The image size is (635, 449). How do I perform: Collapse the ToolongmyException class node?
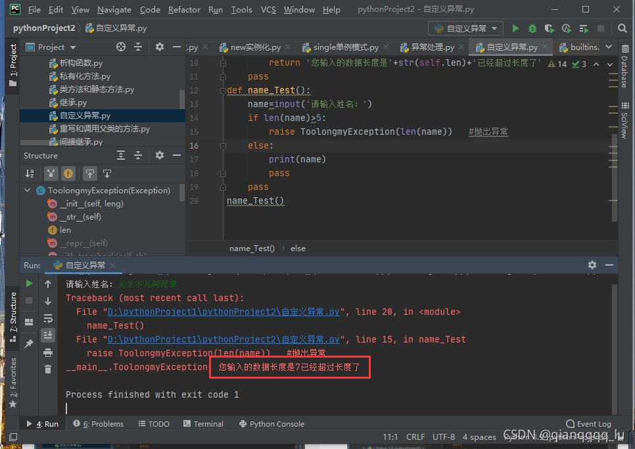coord(28,191)
